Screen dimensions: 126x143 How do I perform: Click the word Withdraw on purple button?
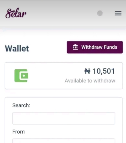coord(92,47)
